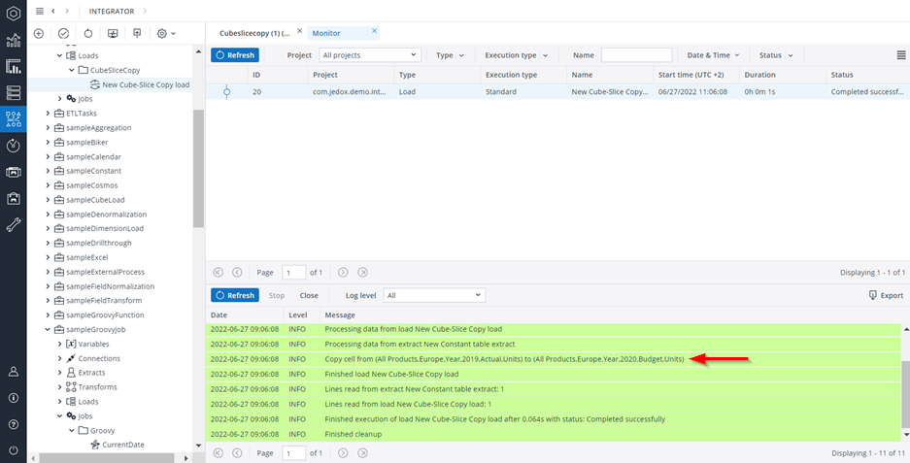Image resolution: width=910 pixels, height=463 pixels.
Task: Click the import monitor icon in tree toolbar
Action: 113,34
